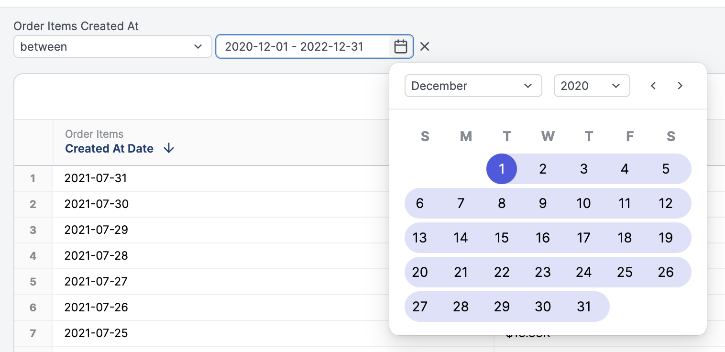Advance to next month with right chevron
The image size is (725, 352).
click(x=680, y=86)
